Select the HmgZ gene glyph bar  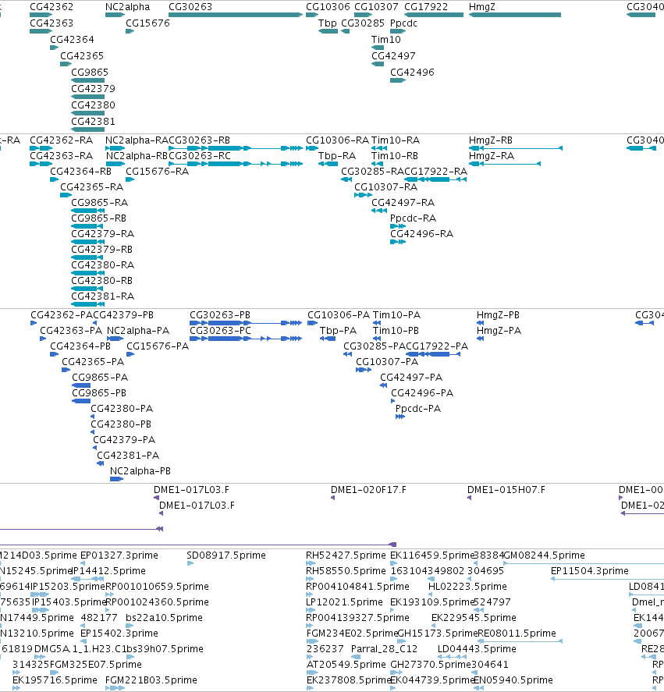[515, 15]
